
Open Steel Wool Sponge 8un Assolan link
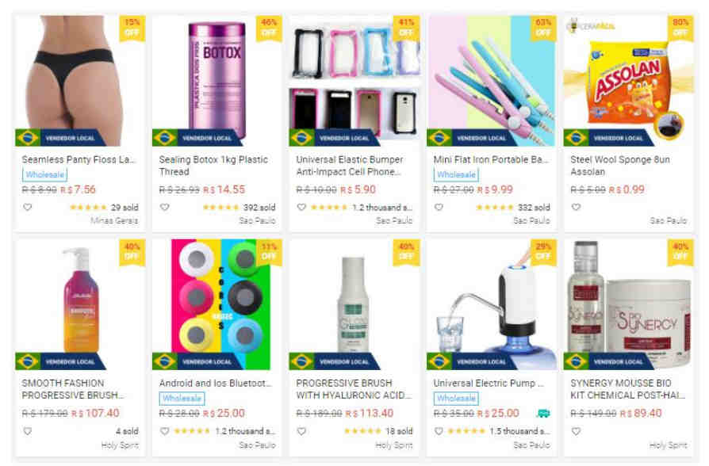click(620, 166)
